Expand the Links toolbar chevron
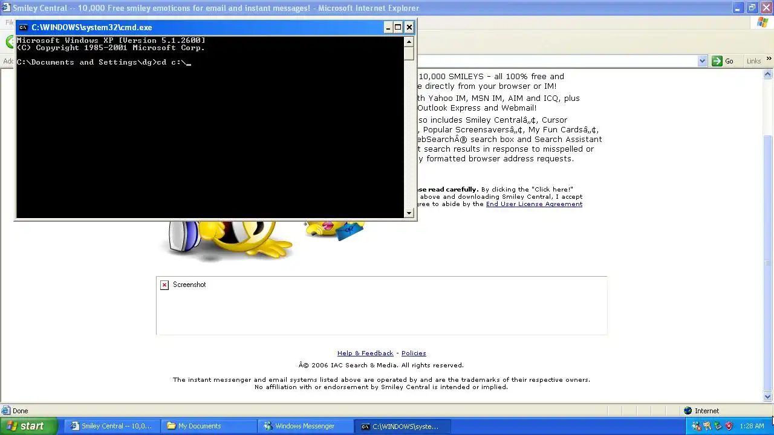Screen dimensions: 774x435 coord(769,59)
